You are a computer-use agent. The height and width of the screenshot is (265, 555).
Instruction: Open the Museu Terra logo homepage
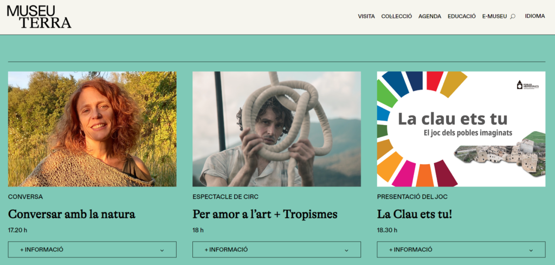click(39, 17)
